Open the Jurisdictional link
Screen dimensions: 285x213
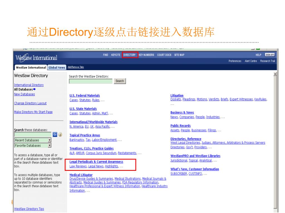(x=179, y=161)
